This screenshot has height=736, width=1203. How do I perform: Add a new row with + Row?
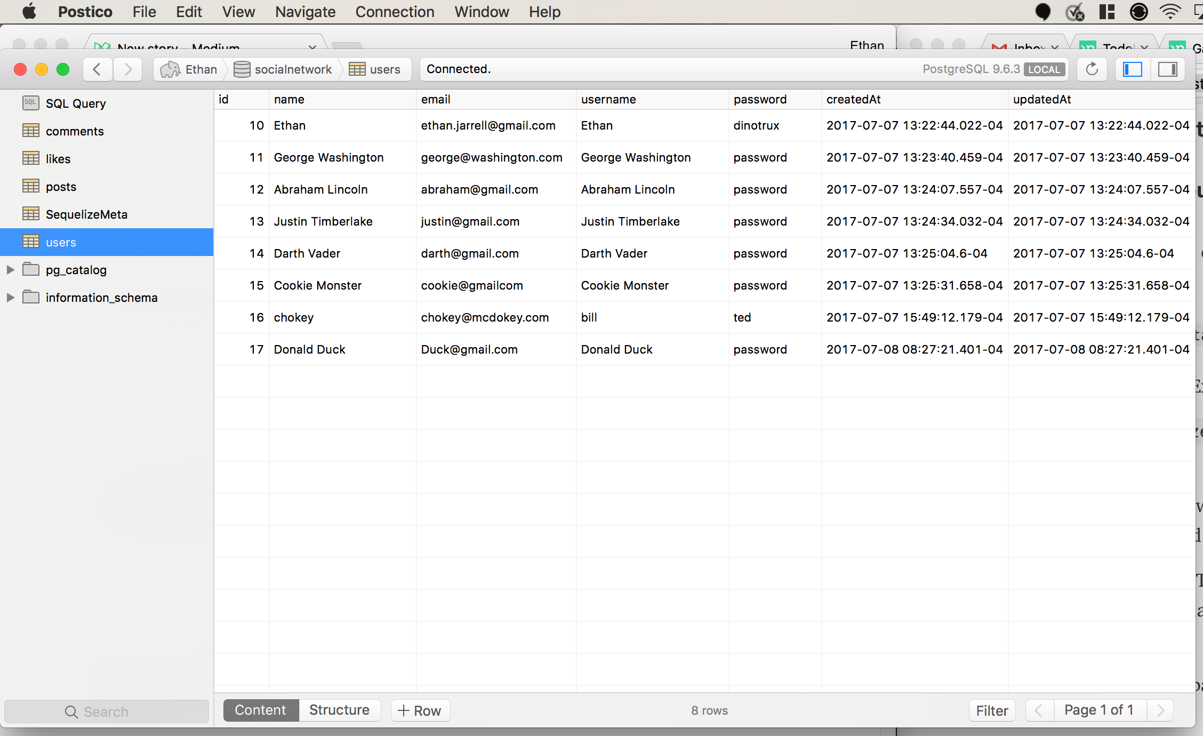420,710
